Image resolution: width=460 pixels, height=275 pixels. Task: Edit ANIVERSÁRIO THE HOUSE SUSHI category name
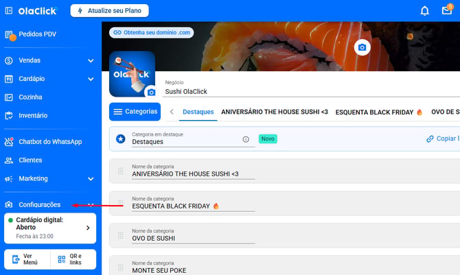194,174
